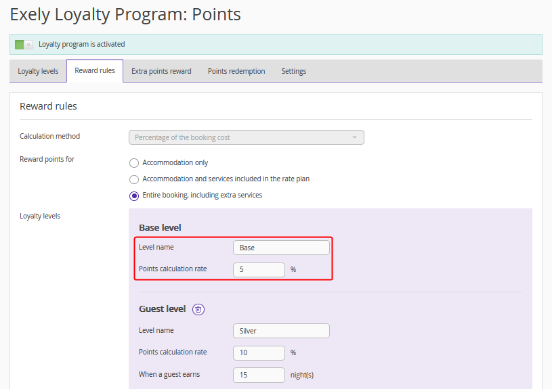Image resolution: width=552 pixels, height=389 pixels.
Task: Click the Exely Loyalty Program page title
Action: (x=125, y=14)
